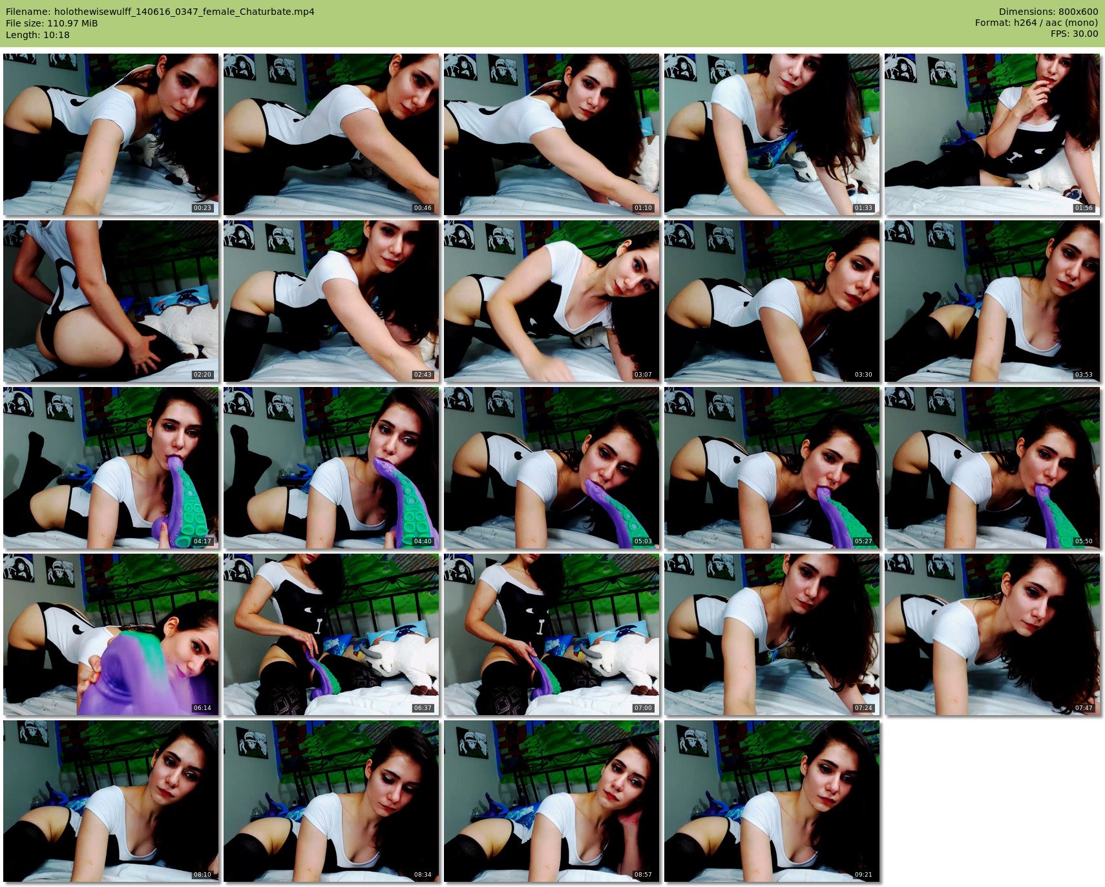
Task: Open the thumbnail at timestamp 05:27
Action: click(x=772, y=467)
